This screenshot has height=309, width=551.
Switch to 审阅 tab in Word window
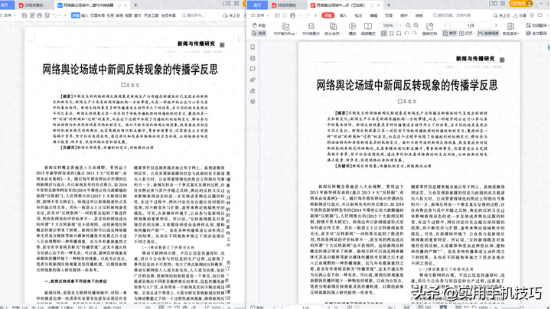click(119, 15)
